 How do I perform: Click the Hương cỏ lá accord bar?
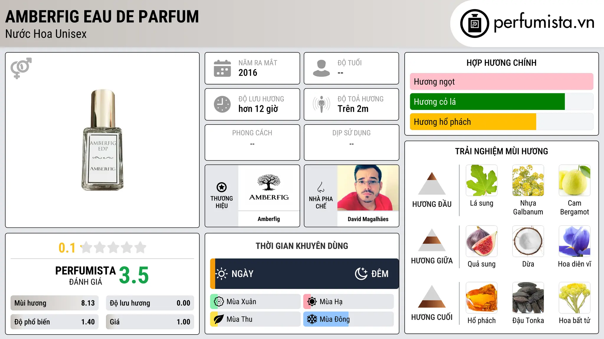(501, 102)
